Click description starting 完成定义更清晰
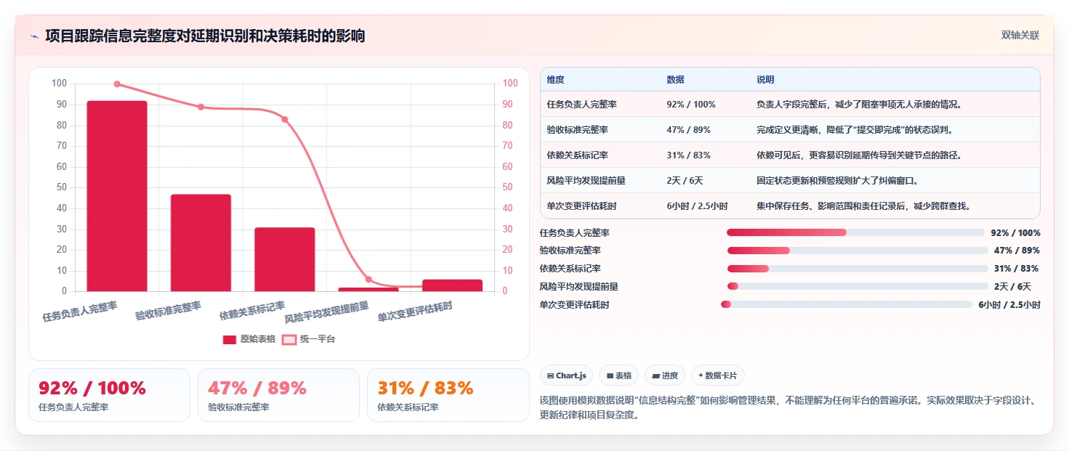This screenshot has width=1069, height=451. [855, 130]
